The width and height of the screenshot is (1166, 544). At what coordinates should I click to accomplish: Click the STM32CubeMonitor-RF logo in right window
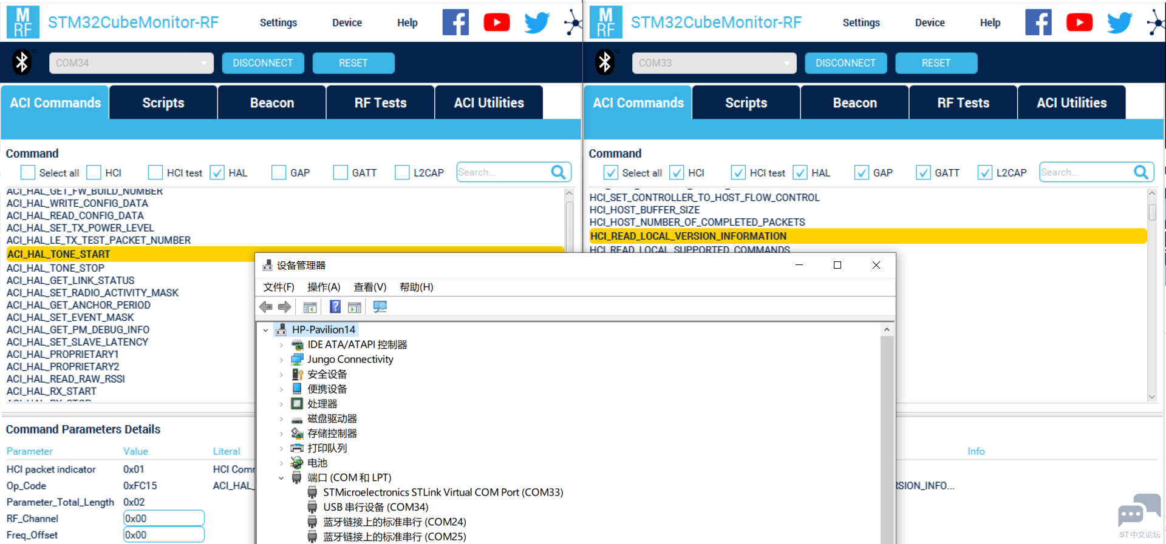606,22
